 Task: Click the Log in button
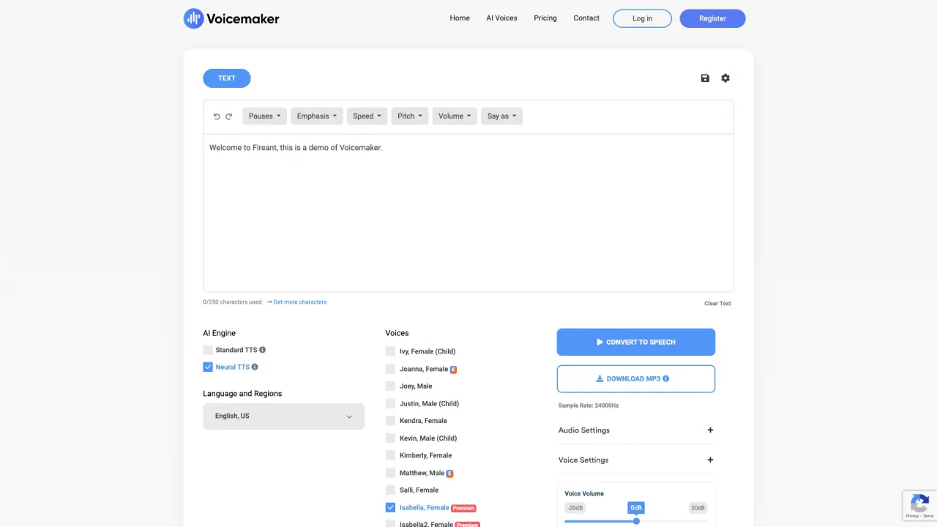(x=642, y=18)
